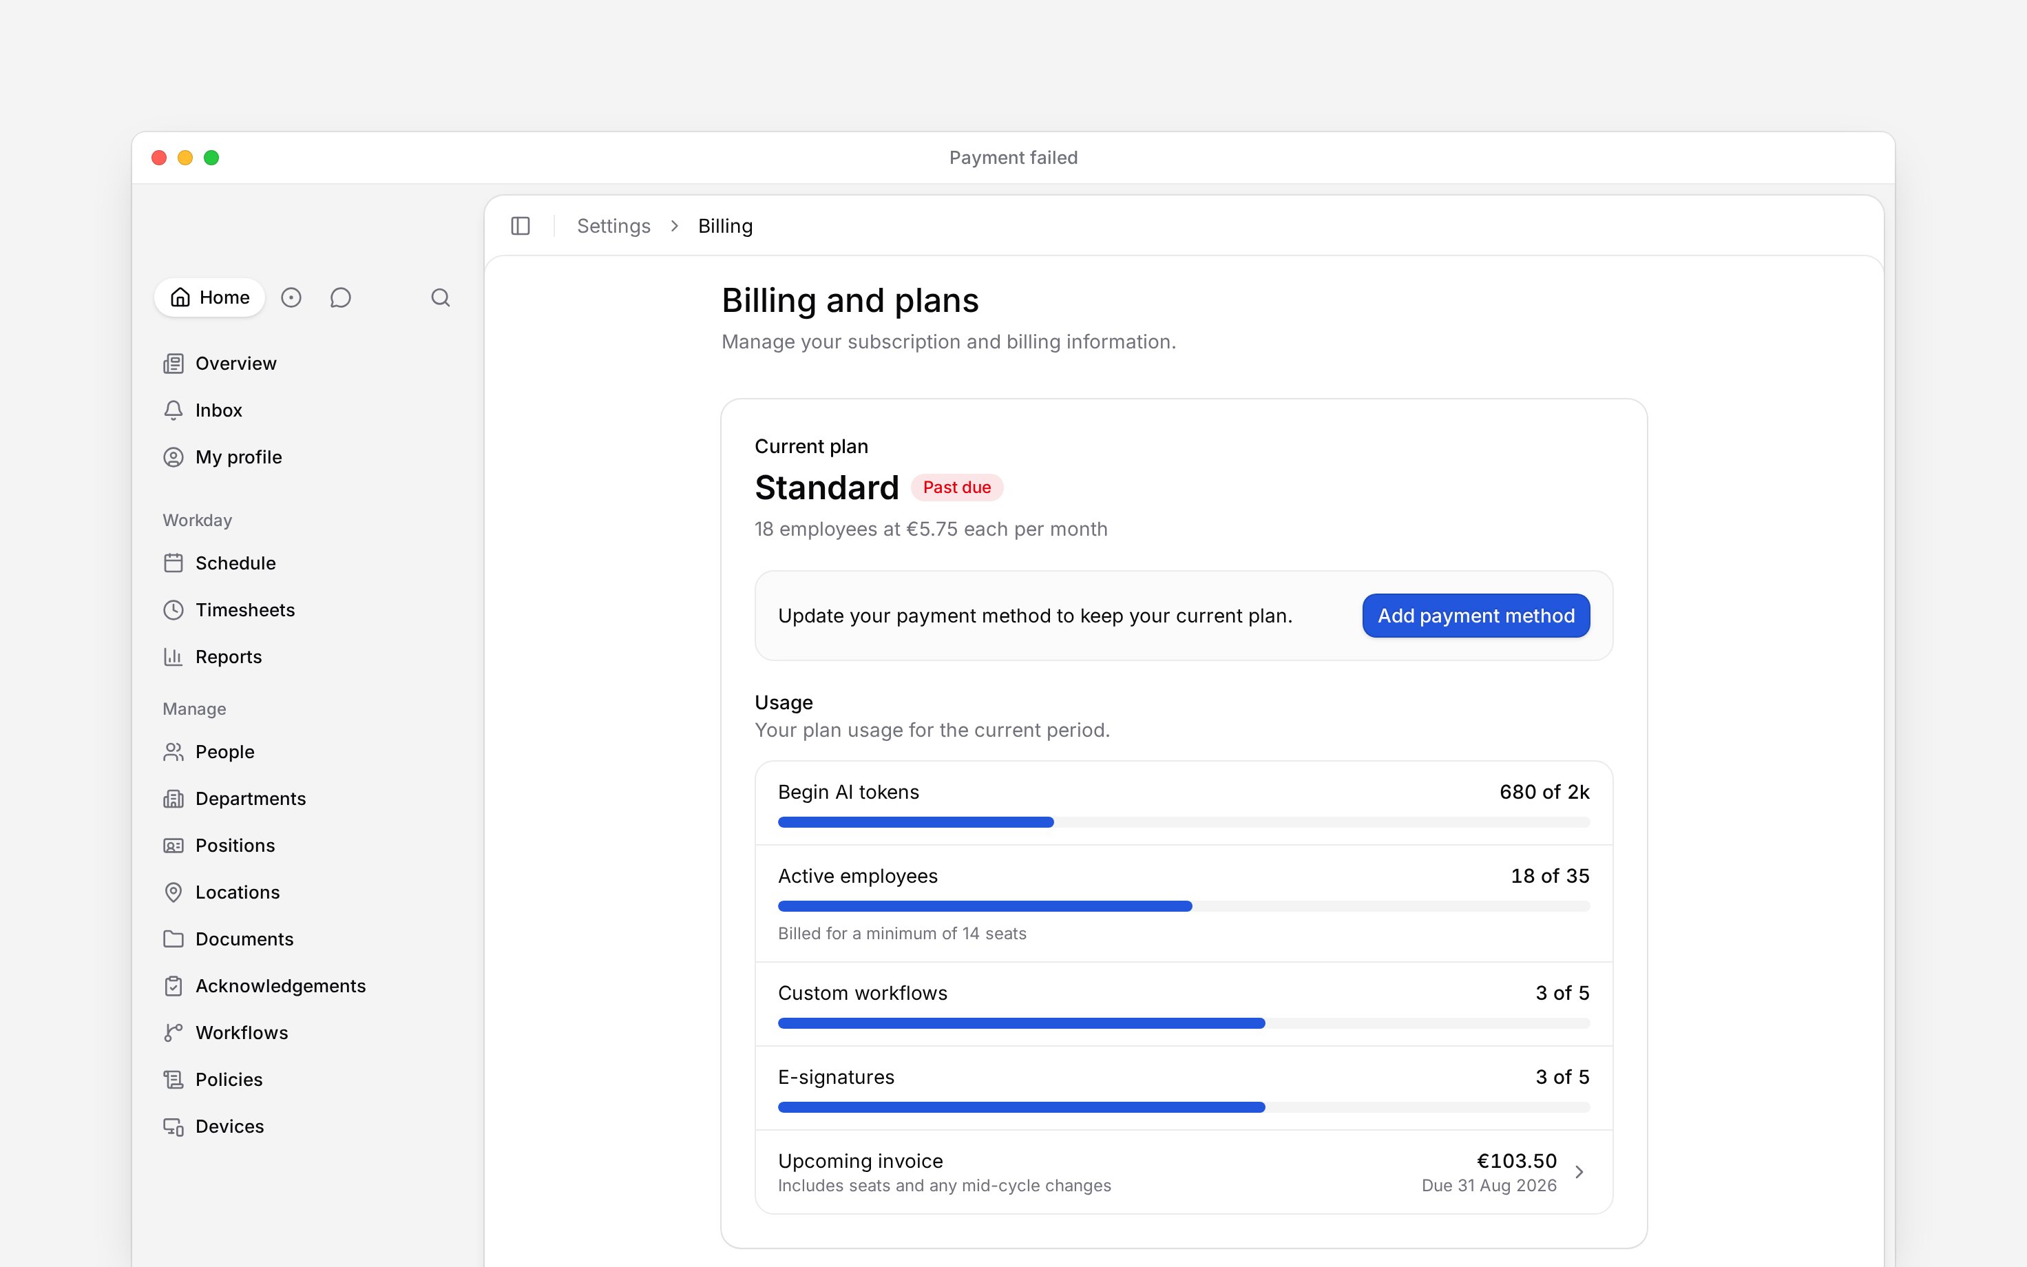Screen dimensions: 2027x1267
Task: Click the E-signatures progress bar
Action: (x=1184, y=1107)
